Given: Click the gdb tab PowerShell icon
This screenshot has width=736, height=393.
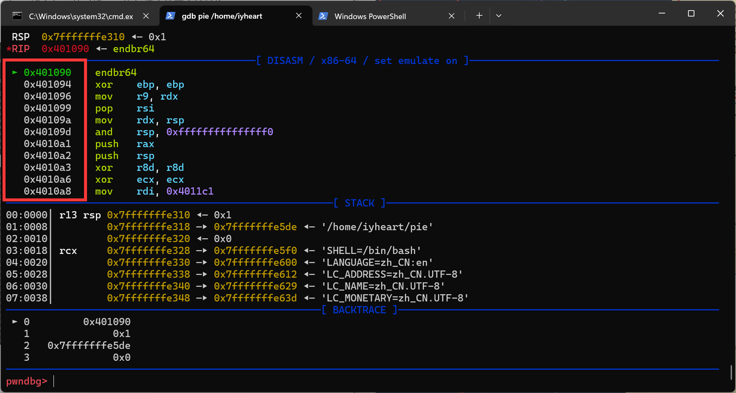Looking at the screenshot, I should [x=170, y=16].
